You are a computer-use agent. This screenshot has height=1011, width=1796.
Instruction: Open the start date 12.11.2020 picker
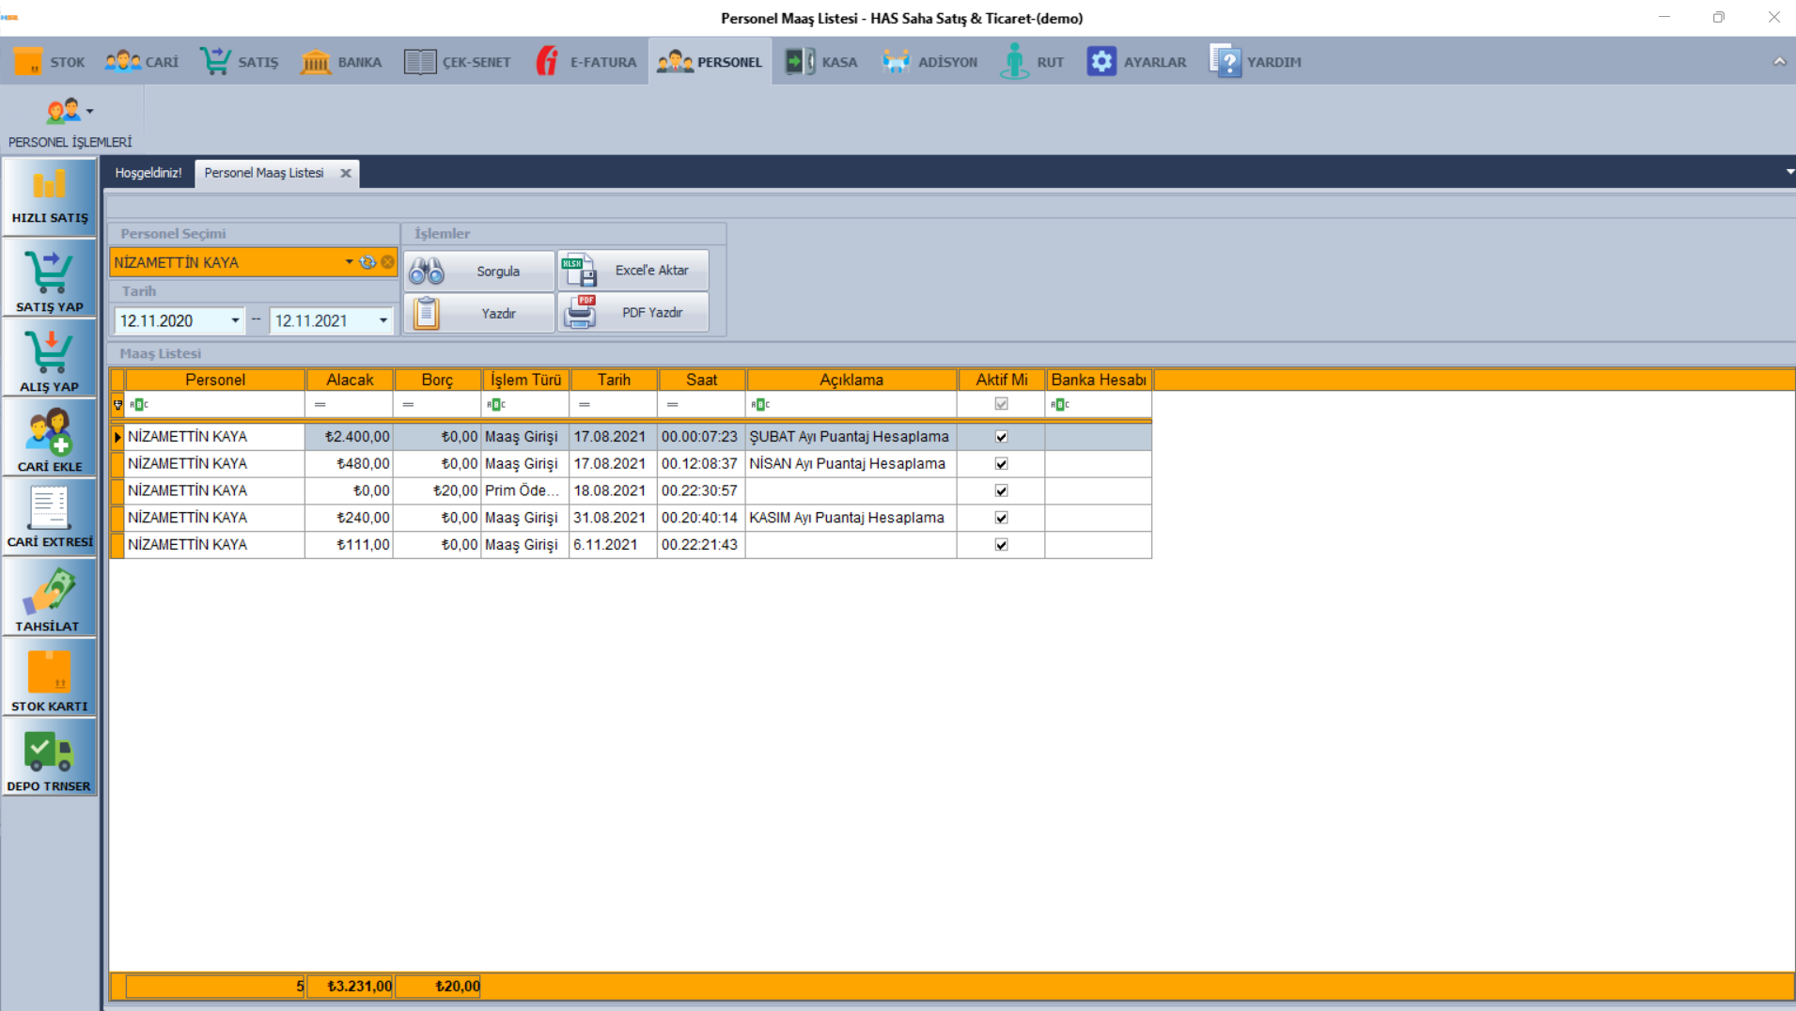pos(235,321)
